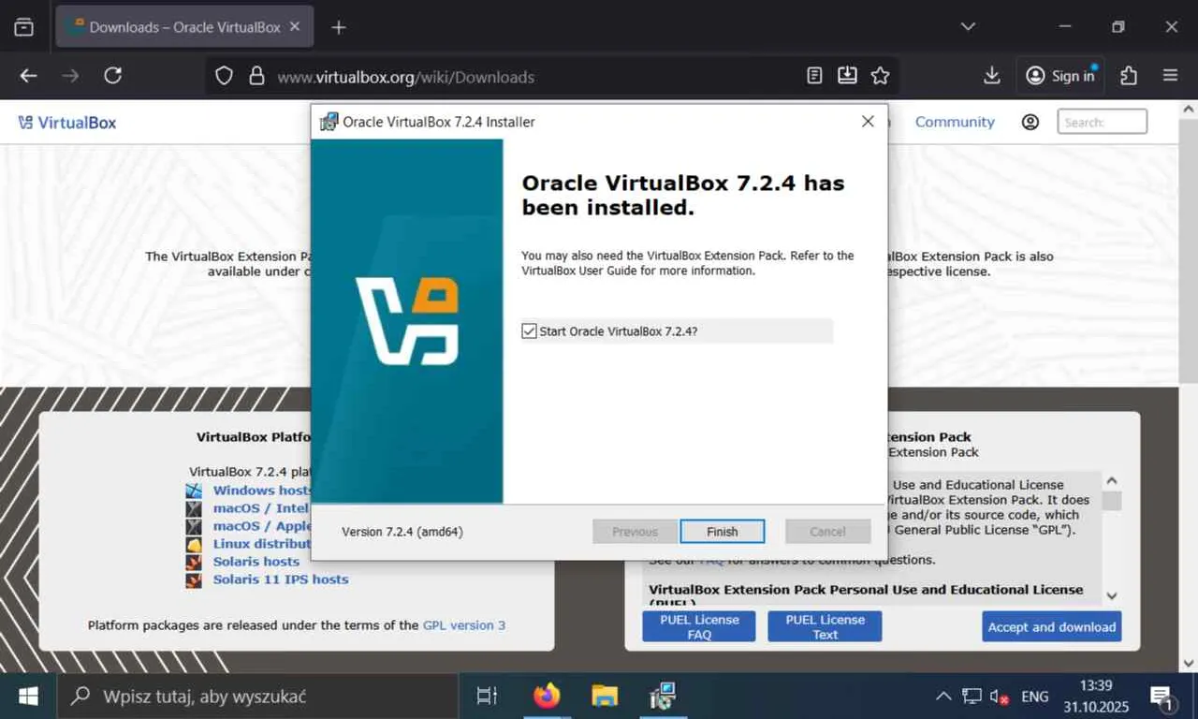Image resolution: width=1198 pixels, height=719 pixels.
Task: Open Firefox View from the tab bar
Action: [24, 27]
